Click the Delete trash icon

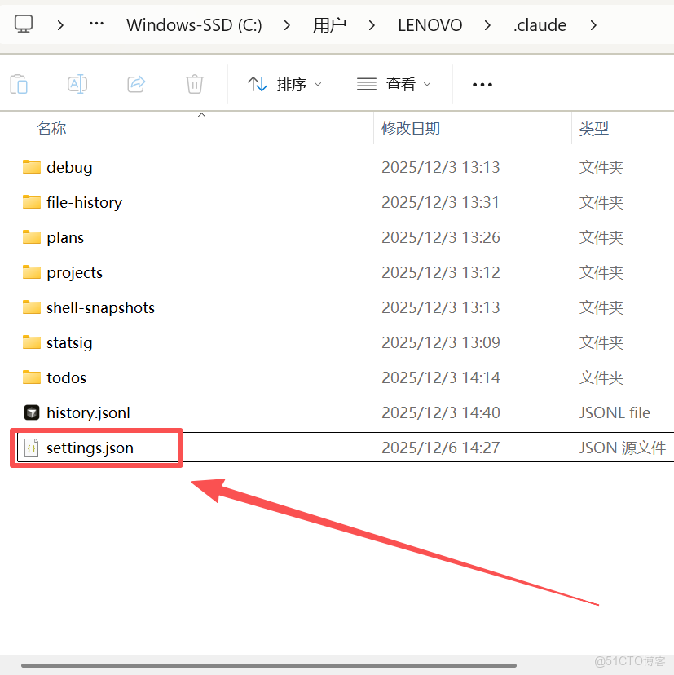[193, 83]
